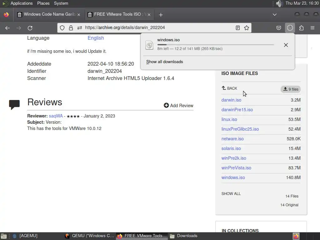Close the FREE VMware Tools ISO tab

pyautogui.click(x=149, y=15)
